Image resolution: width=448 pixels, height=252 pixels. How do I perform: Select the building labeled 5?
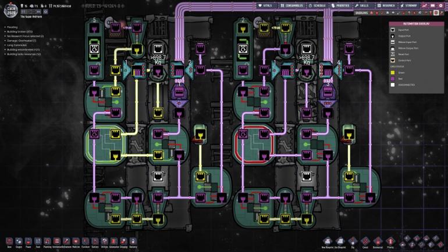(x=94, y=48)
